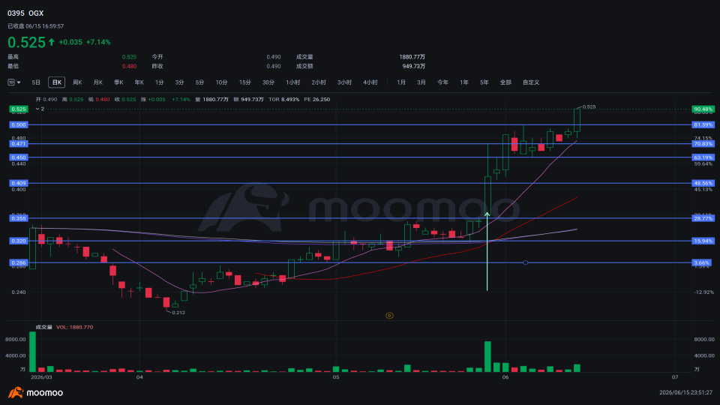Select the 30分 interval tab
This screenshot has width=720, height=405.
(268, 82)
